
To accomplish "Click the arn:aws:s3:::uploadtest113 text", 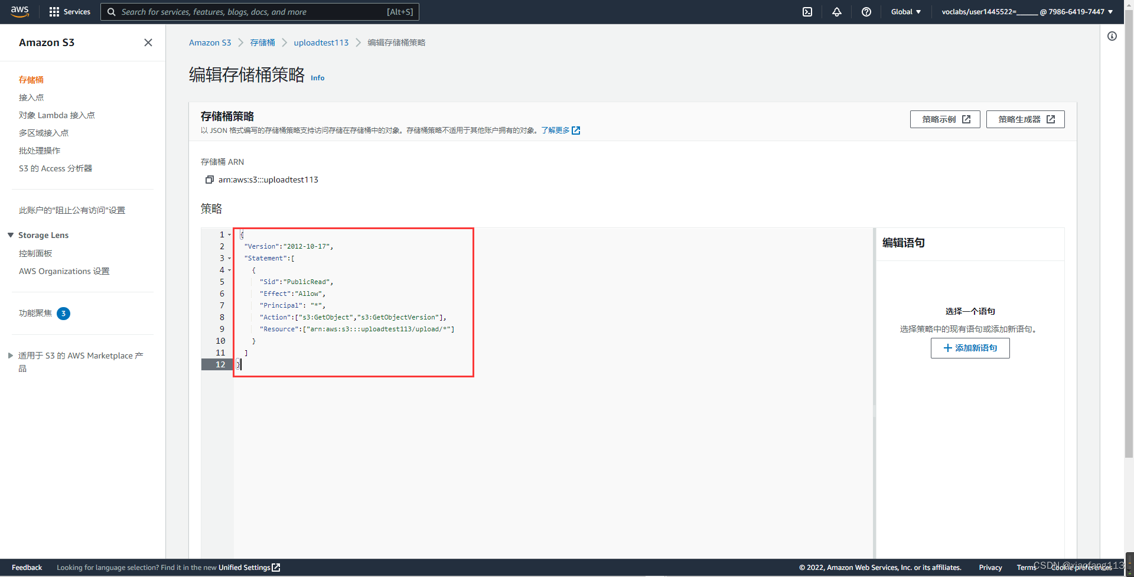I will [x=268, y=180].
